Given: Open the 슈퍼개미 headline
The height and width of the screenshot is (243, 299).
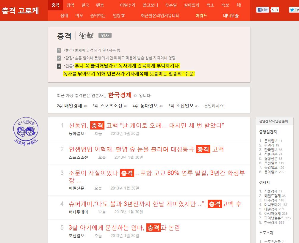Looking at the screenshot, I should click(x=155, y=204).
